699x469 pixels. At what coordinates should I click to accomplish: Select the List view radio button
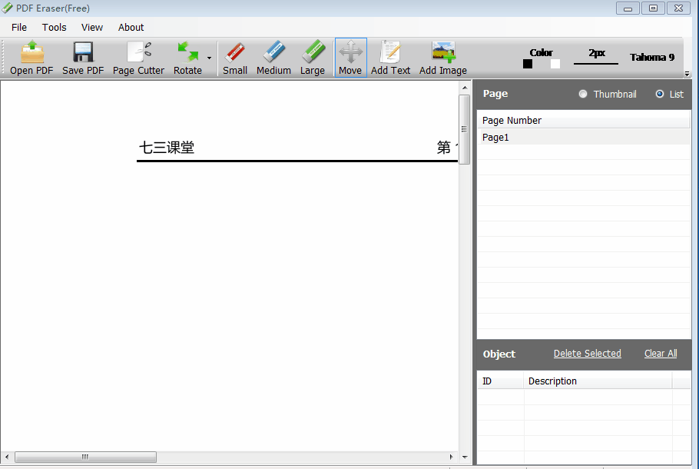[660, 94]
